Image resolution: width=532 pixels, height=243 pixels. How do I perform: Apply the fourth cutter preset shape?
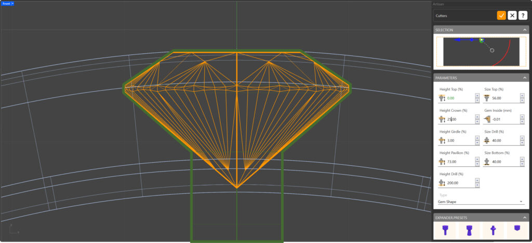(517, 228)
